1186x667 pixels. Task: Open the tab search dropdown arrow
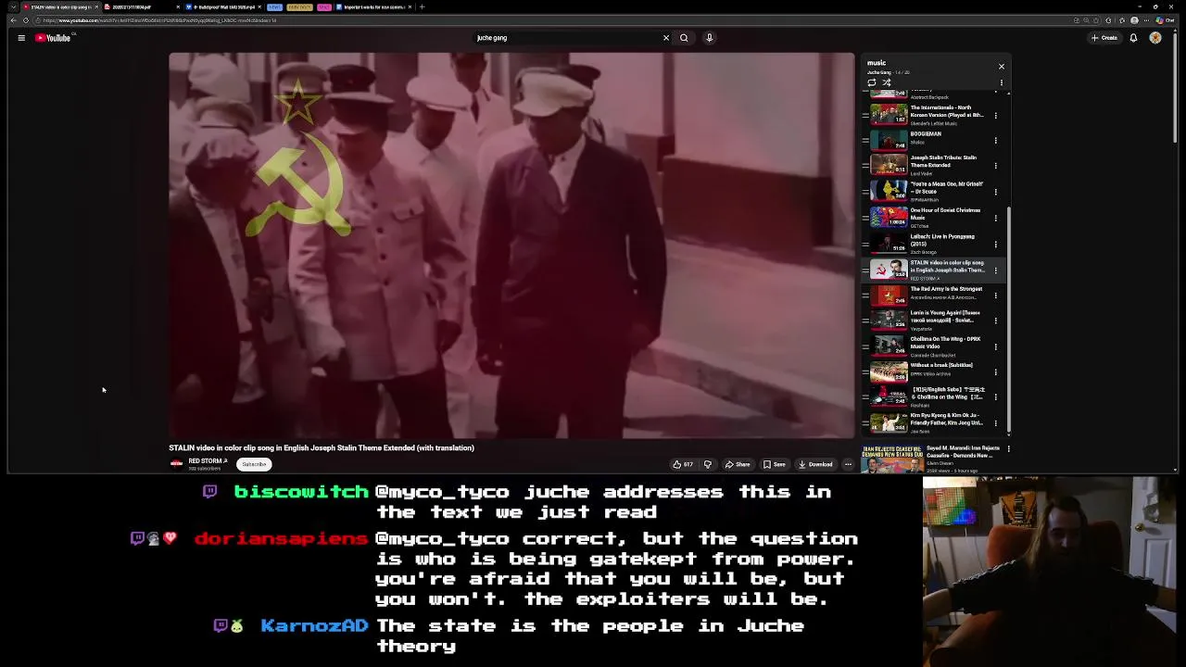(13, 6)
